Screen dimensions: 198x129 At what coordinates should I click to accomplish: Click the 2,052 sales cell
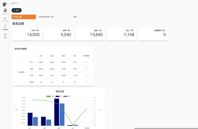coord(75,62)
